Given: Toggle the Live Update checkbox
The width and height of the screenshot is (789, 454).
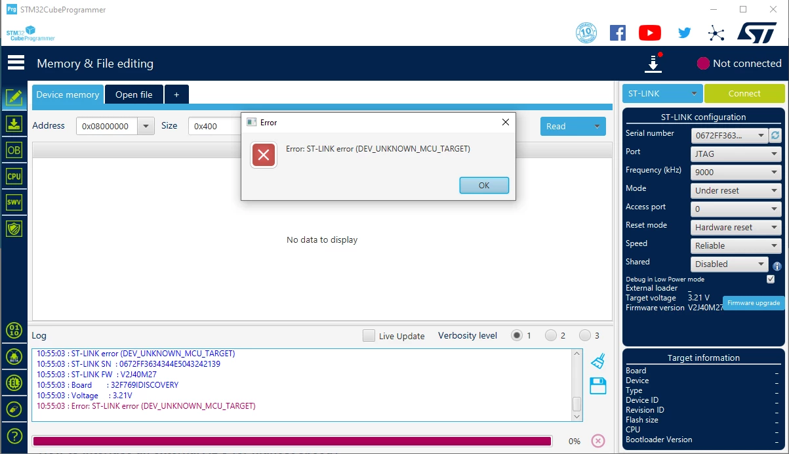Looking at the screenshot, I should click(369, 335).
